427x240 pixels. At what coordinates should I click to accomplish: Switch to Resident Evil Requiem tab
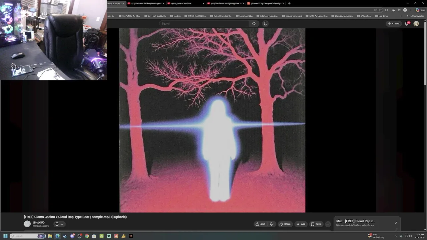pos(146,3)
